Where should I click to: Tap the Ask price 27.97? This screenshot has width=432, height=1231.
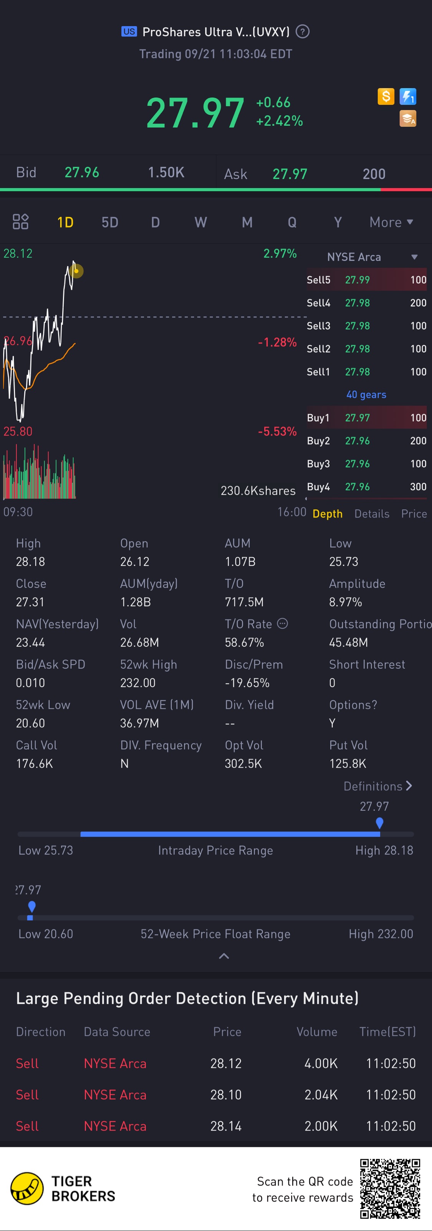[x=290, y=174]
